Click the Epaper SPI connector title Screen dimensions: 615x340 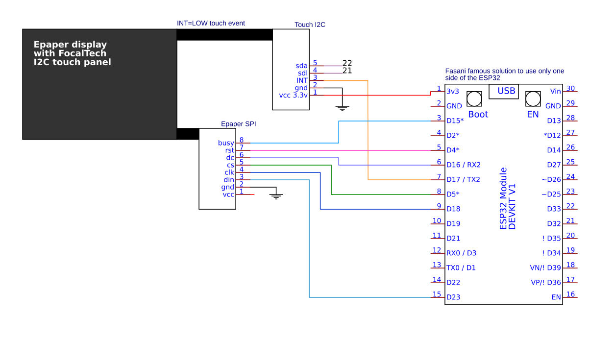click(x=238, y=124)
